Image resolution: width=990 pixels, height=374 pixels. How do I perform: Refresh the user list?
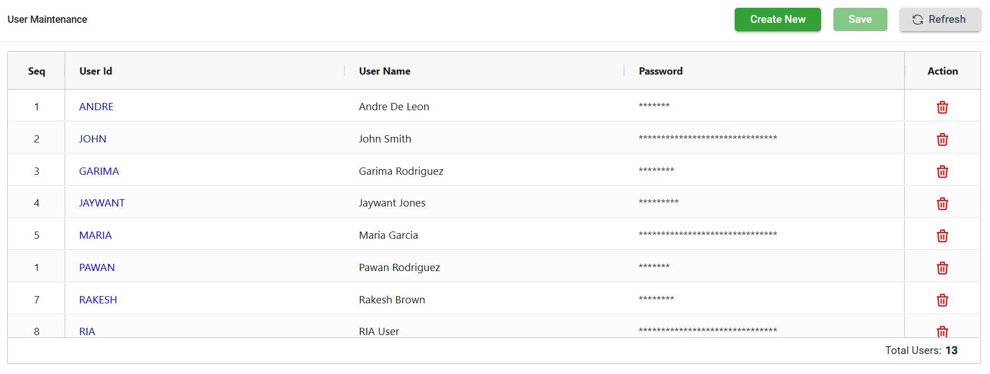point(939,19)
